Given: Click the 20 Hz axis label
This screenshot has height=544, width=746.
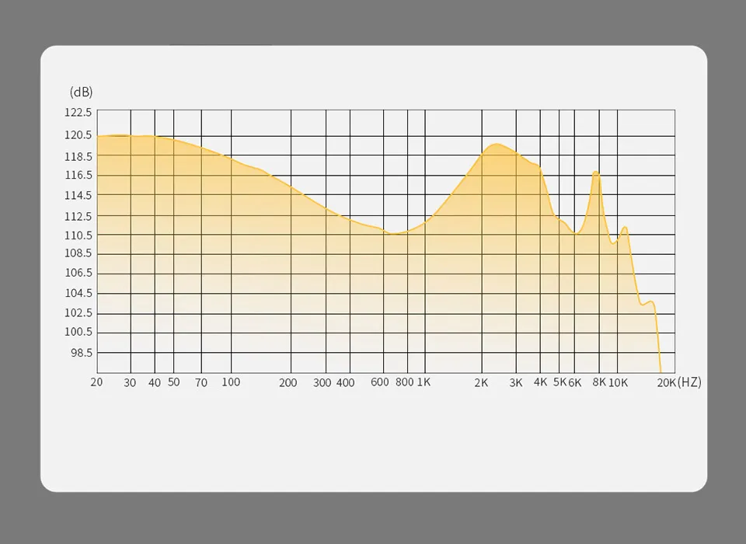Looking at the screenshot, I should coord(96,382).
